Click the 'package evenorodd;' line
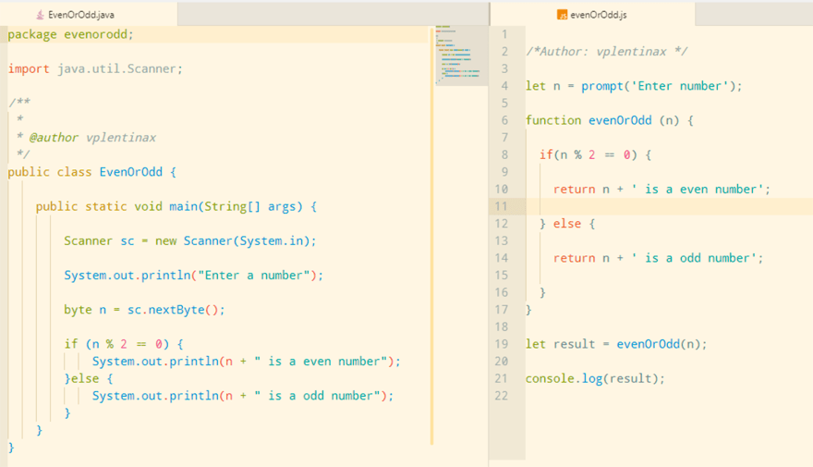This screenshot has height=467, width=813. coord(70,34)
